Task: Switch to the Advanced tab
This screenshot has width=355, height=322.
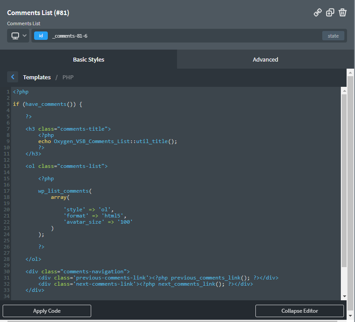Action: coord(265,59)
